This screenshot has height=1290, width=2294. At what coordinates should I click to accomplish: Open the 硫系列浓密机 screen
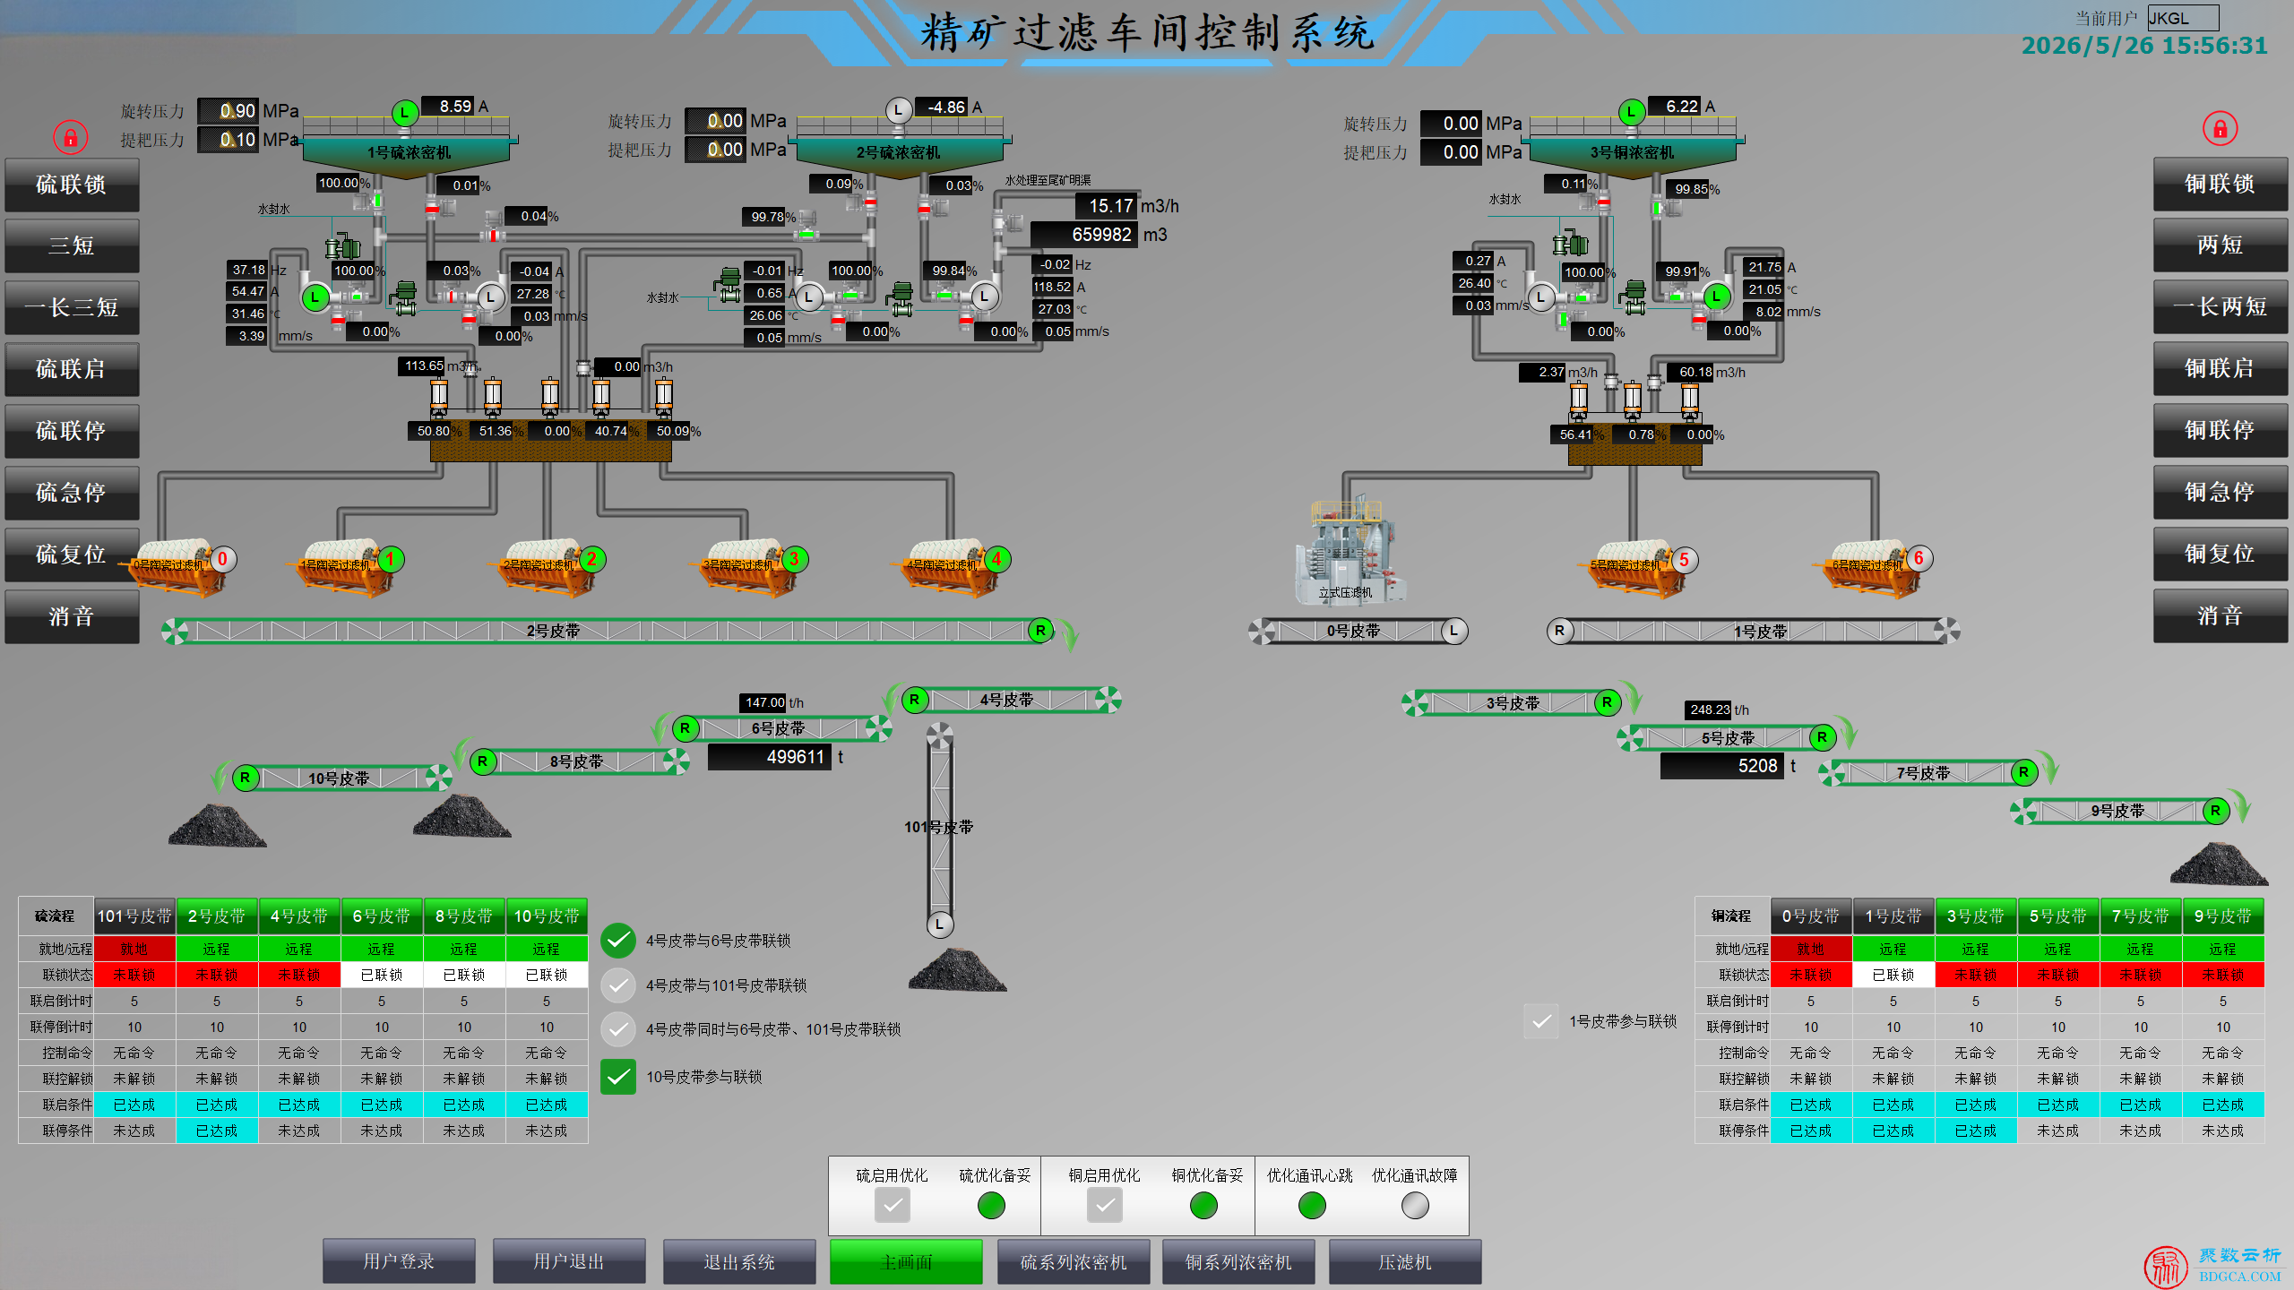1074,1262
